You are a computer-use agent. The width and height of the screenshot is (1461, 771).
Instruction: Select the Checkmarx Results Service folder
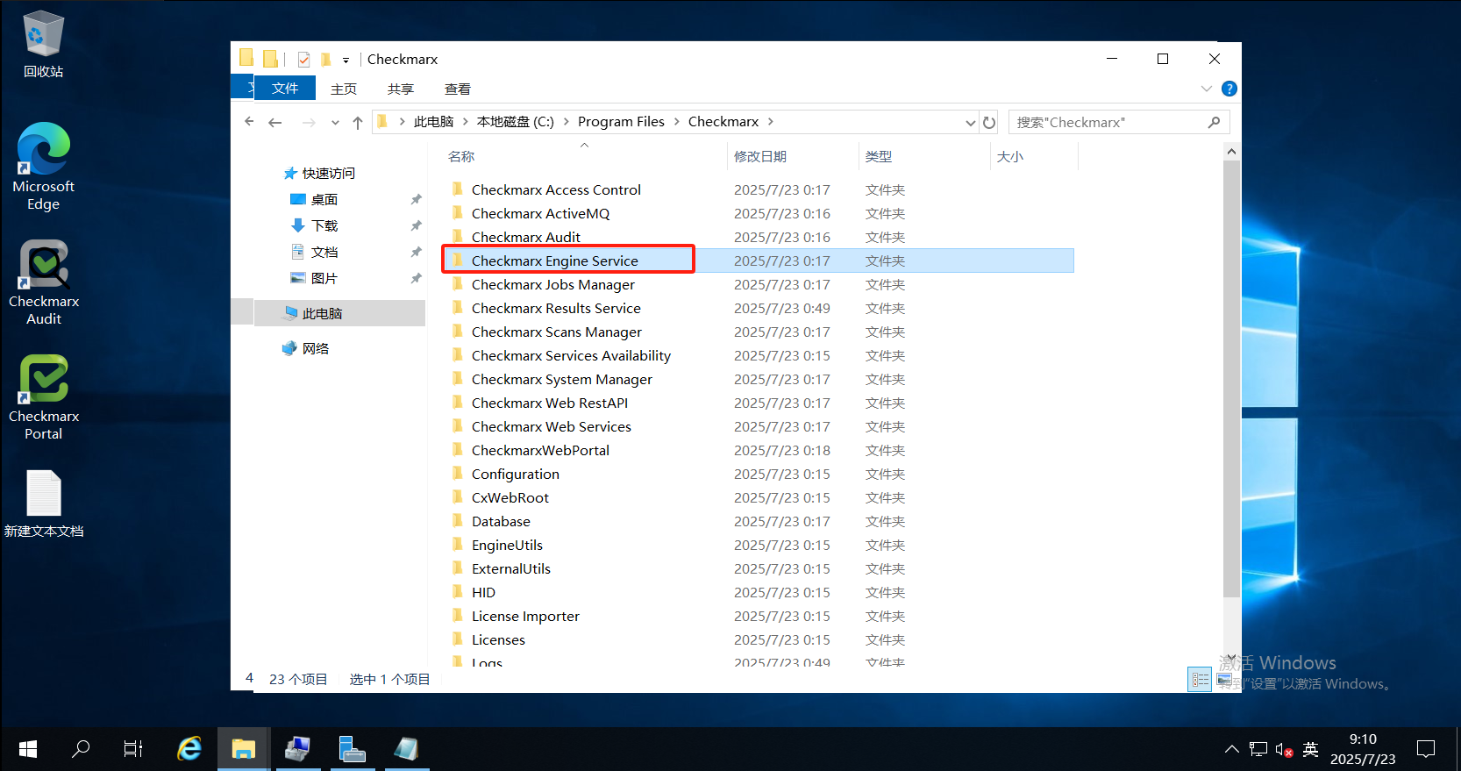556,309
